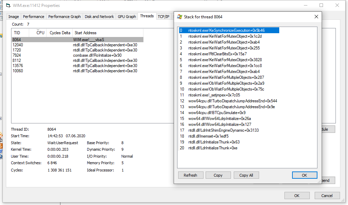The width and height of the screenshot is (348, 205).
Task: Close the WIM.exe Properties window
Action: click(337, 5)
